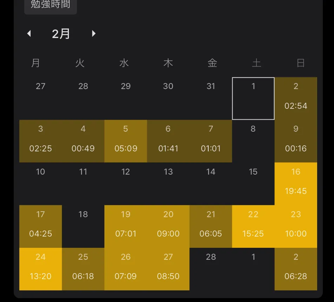334x302 pixels.
Task: Open February 16 with 19:45 logged
Action: pos(296,184)
